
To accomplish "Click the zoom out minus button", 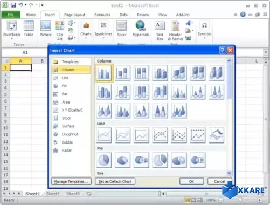I will (x=221, y=200).
